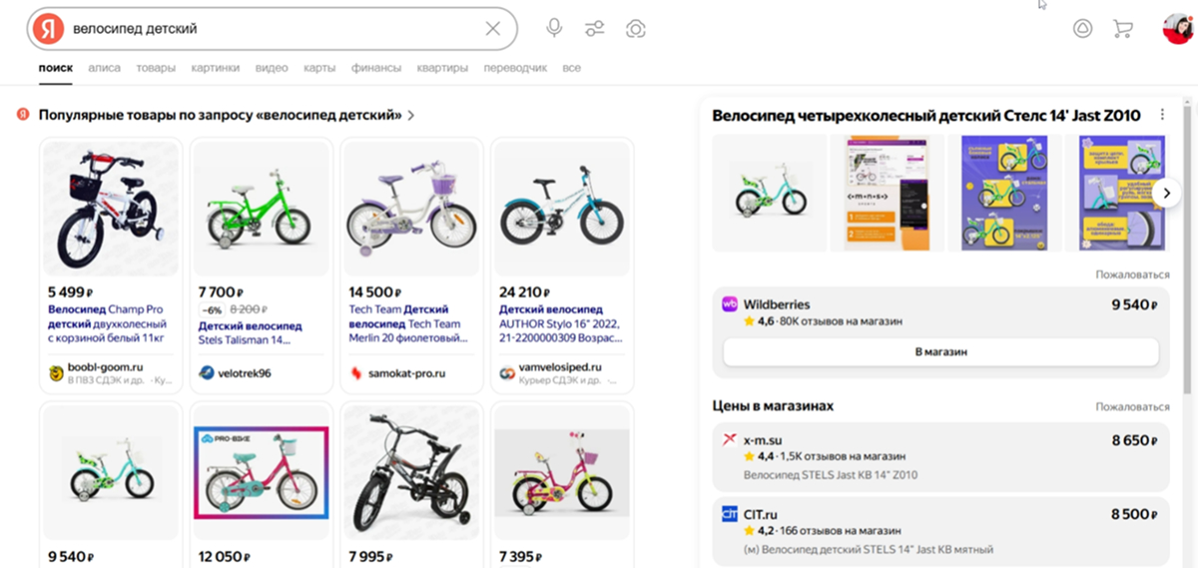This screenshot has width=1198, height=568.
Task: Go to the 'квартиры' tab
Action: [442, 68]
